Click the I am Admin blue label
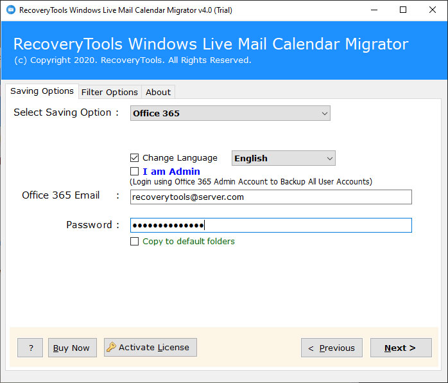Image resolution: width=448 pixels, height=383 pixels. click(171, 172)
